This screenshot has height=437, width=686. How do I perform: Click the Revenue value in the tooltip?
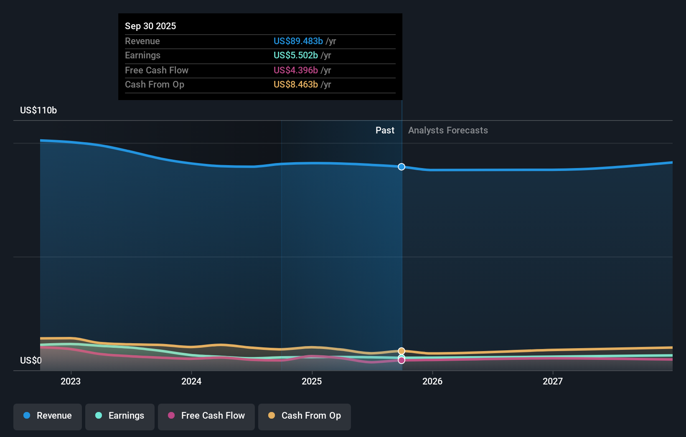(x=297, y=41)
